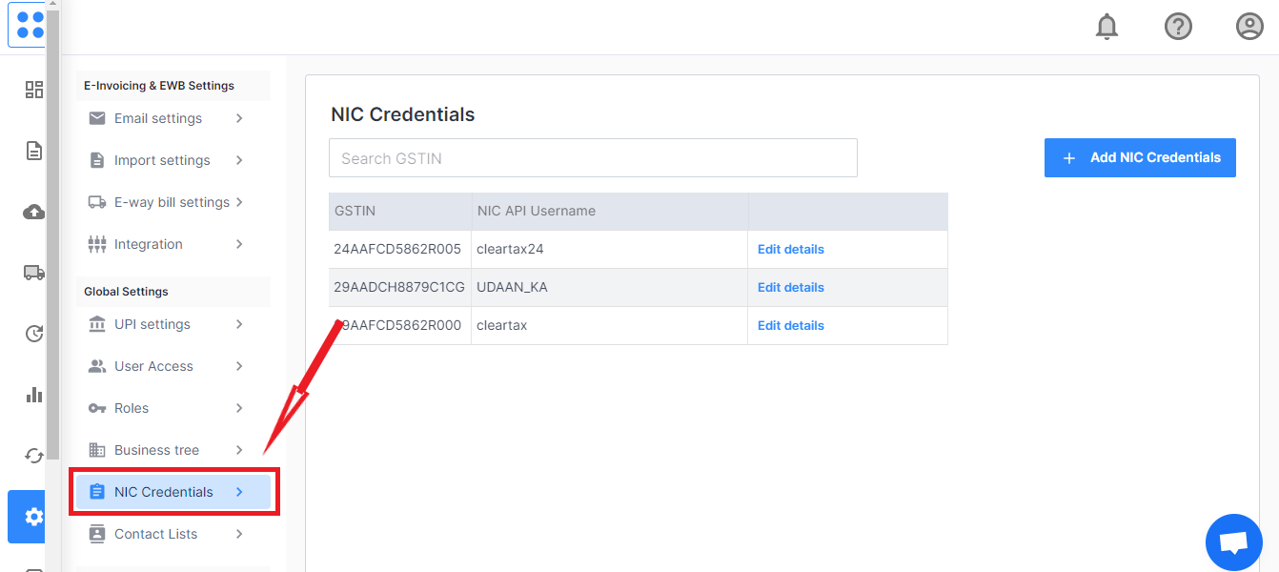Open the help question mark icon
1279x572 pixels.
1178,27
